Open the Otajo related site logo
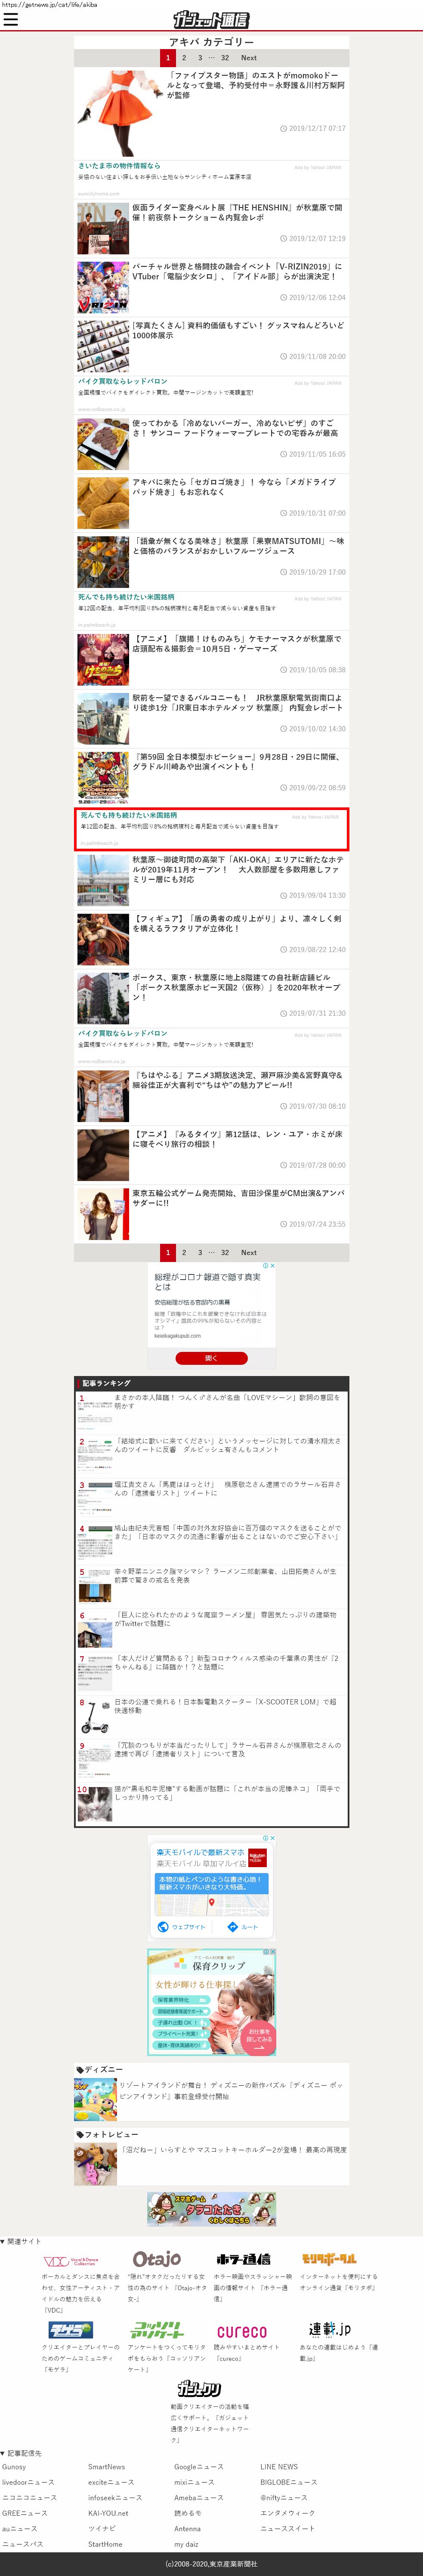 coord(157,2259)
